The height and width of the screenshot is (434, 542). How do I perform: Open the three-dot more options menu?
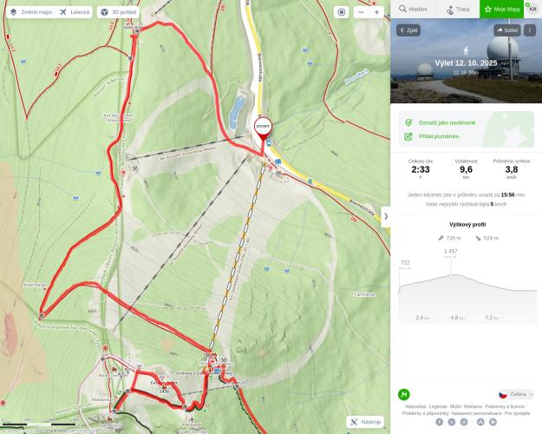tap(530, 30)
